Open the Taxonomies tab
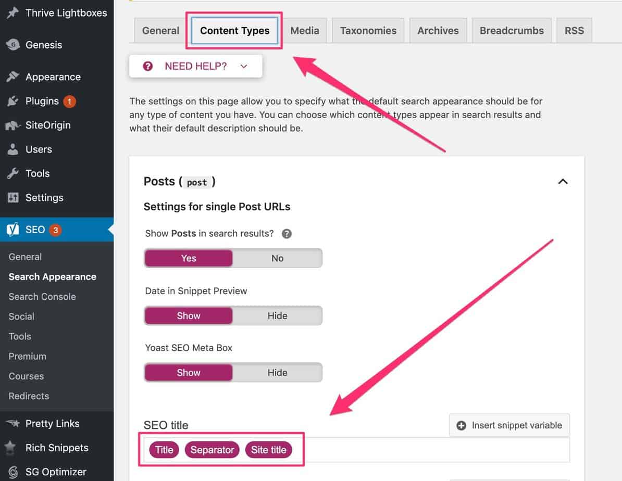This screenshot has height=481, width=622. coord(368,31)
